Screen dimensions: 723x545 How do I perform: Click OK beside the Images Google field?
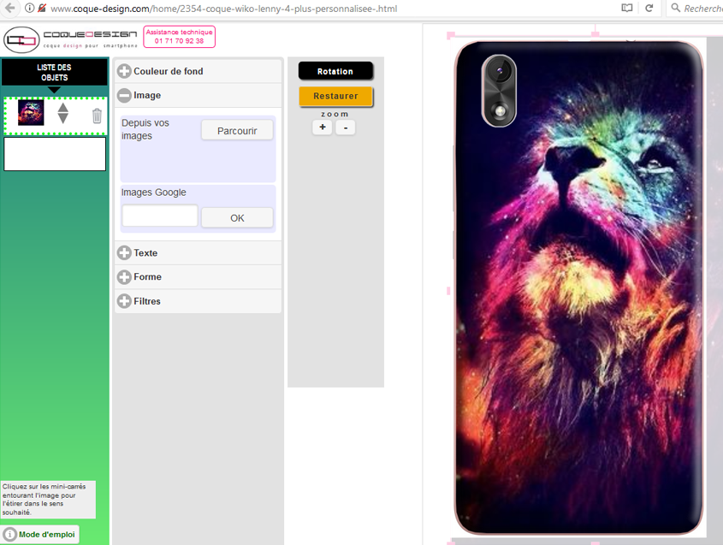click(237, 217)
